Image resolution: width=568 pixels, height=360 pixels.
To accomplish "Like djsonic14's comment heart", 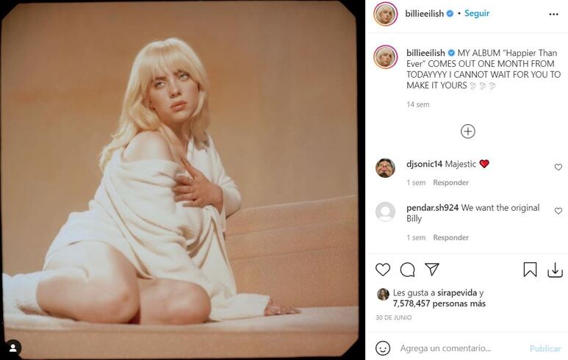I will pyautogui.click(x=558, y=167).
